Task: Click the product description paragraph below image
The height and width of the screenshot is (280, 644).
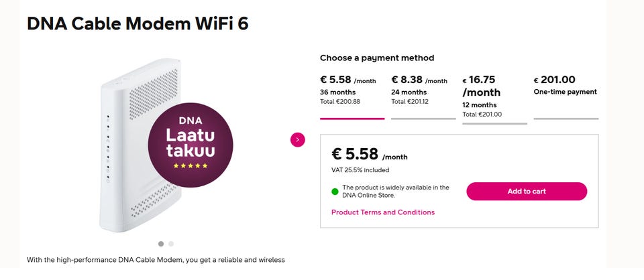Action: pos(156,259)
